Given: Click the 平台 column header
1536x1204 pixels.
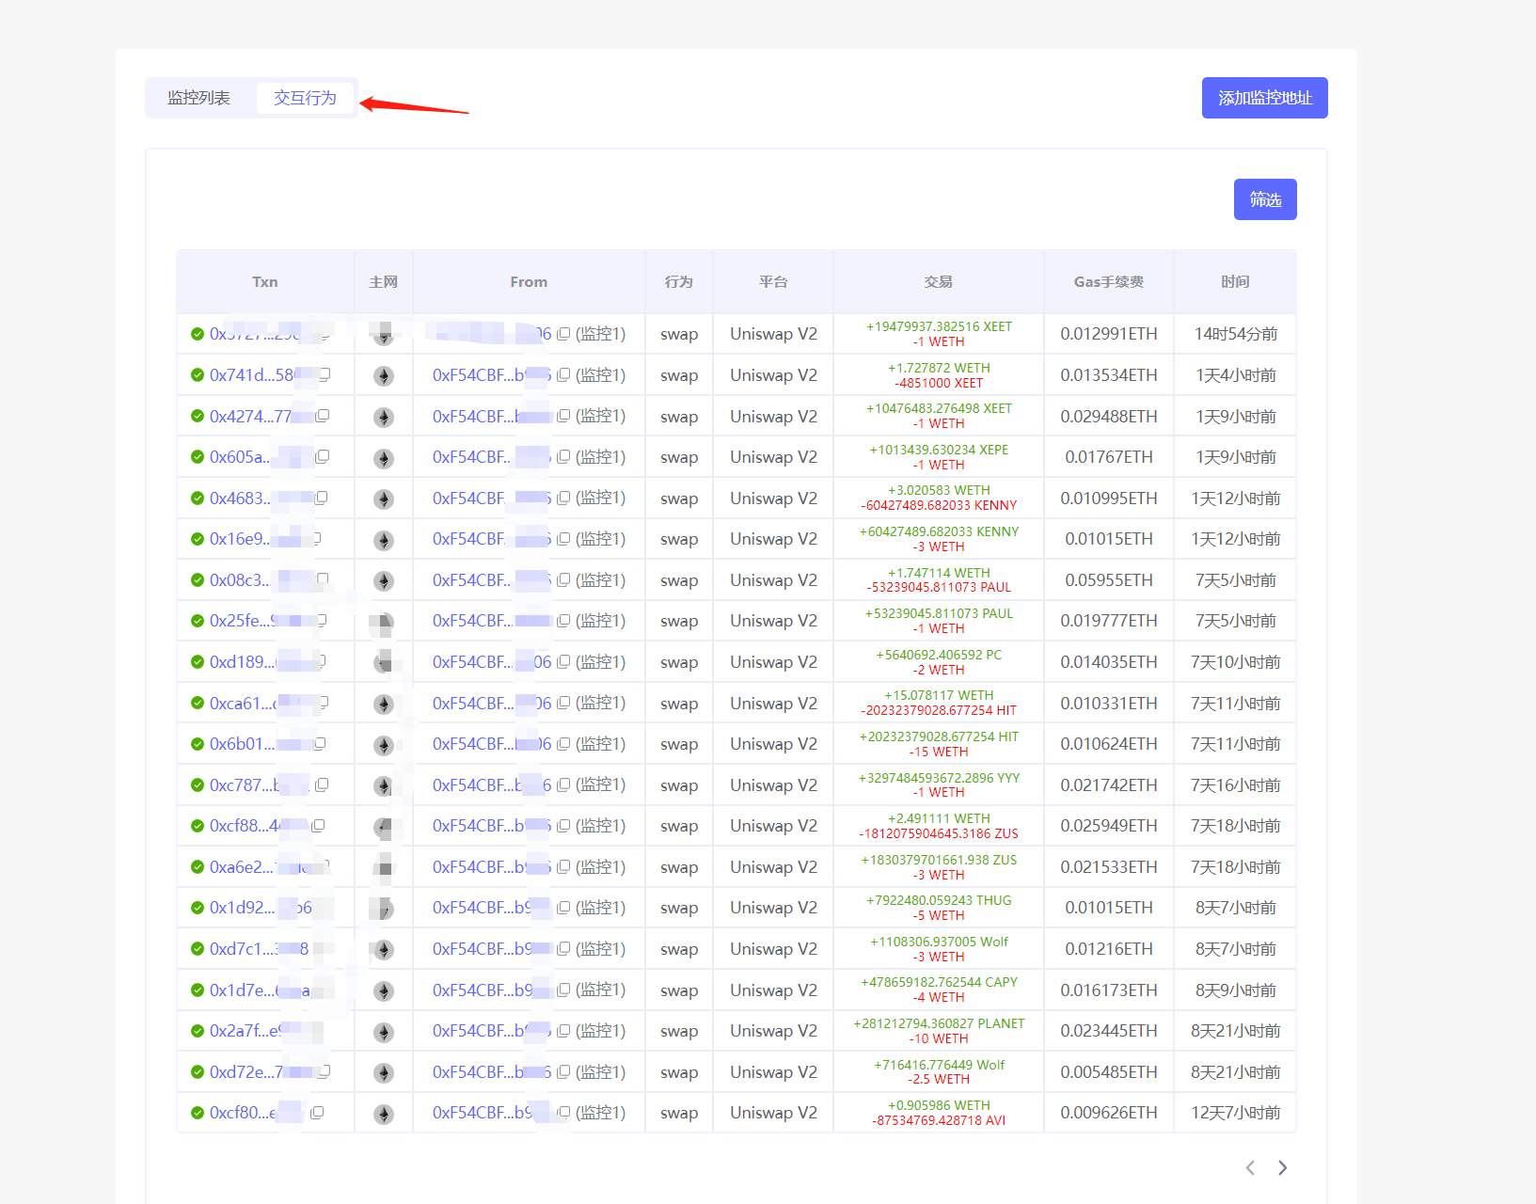Looking at the screenshot, I should (x=773, y=281).
